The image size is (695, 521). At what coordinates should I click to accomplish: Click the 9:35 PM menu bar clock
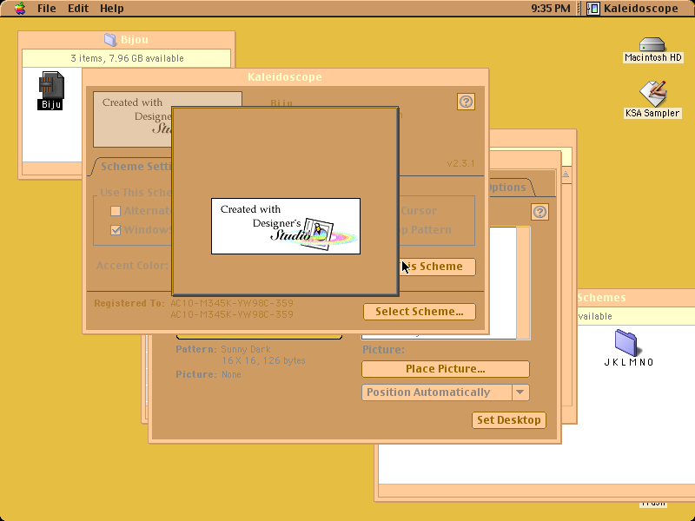[x=551, y=9]
